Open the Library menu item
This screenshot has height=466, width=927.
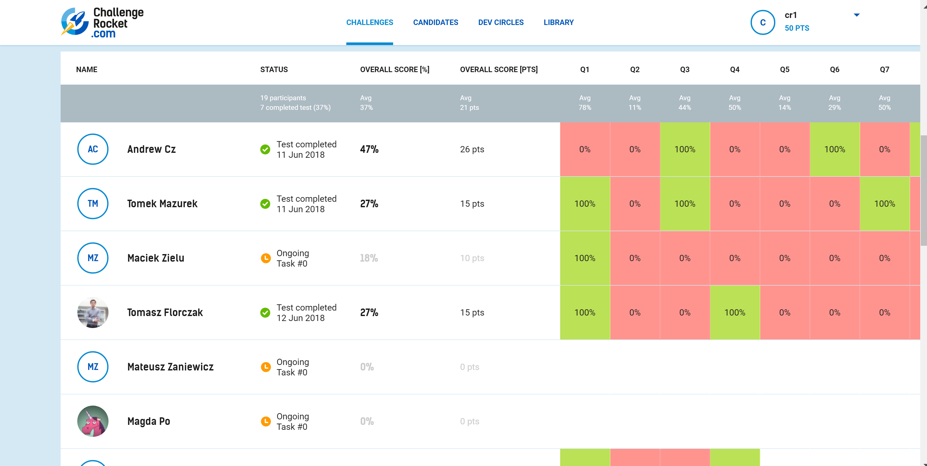click(x=559, y=22)
